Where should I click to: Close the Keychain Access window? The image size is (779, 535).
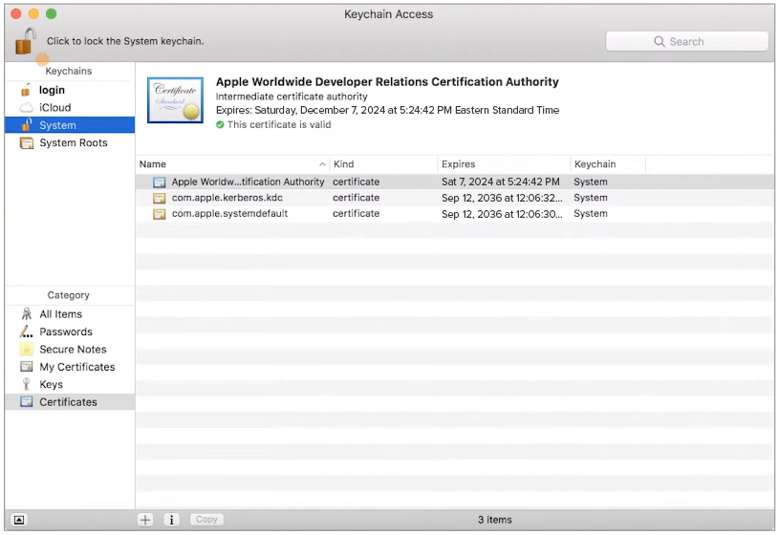click(x=16, y=14)
